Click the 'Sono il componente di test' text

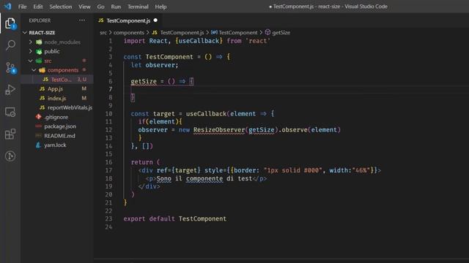[x=204, y=178]
